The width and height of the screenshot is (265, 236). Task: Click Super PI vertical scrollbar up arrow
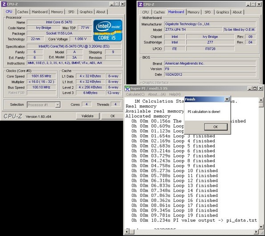(261, 100)
